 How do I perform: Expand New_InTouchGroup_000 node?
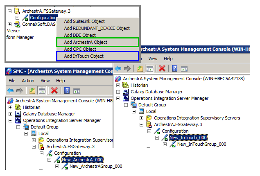pyautogui.click(x=165, y=144)
